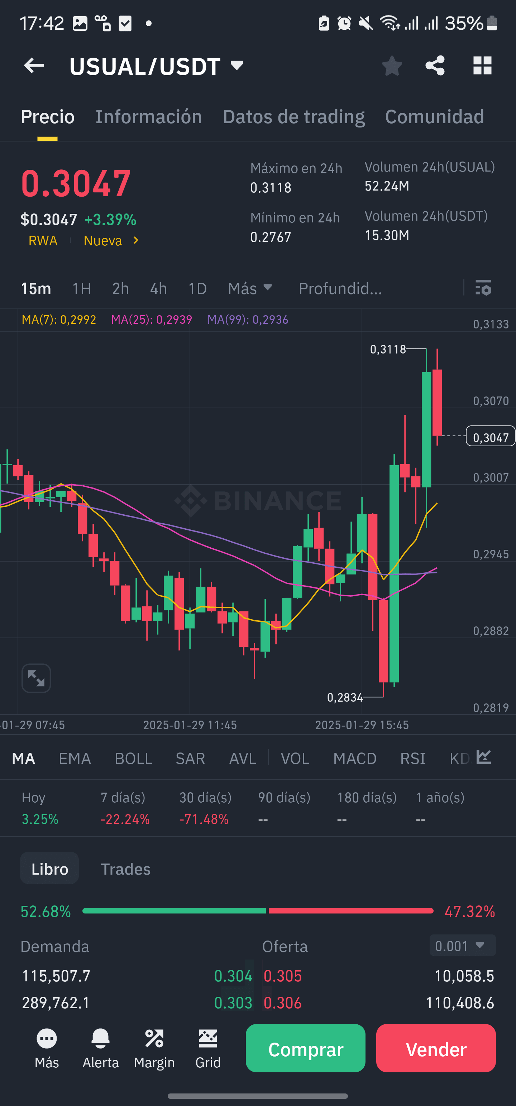Toggle the MACD indicator

coord(355,759)
